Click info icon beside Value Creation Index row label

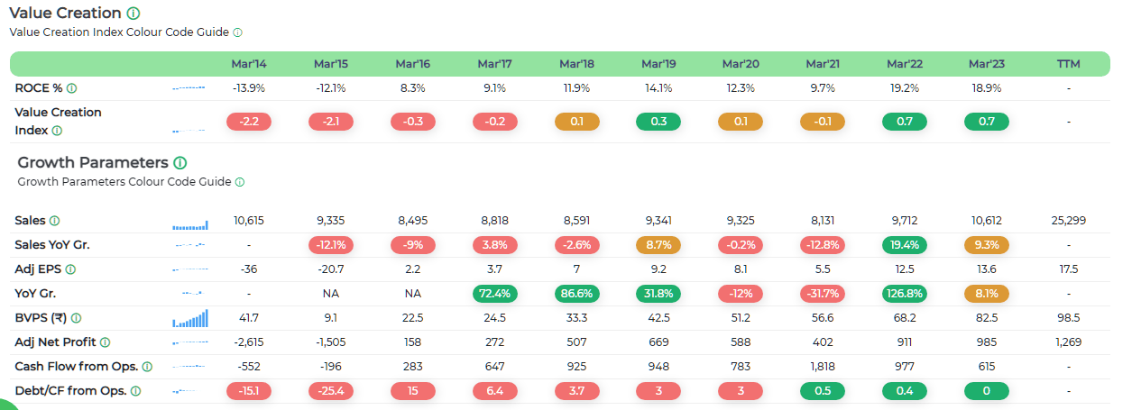[x=57, y=131]
